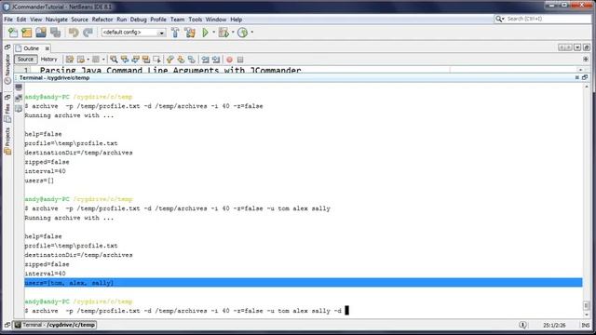Switch to History view
This screenshot has height=335, width=596.
point(48,60)
